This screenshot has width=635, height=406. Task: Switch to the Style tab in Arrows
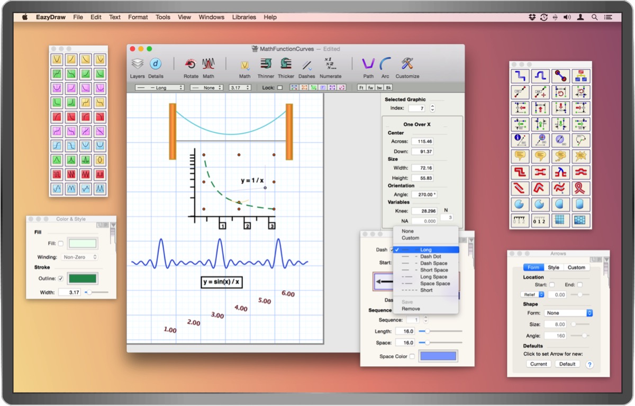coord(554,267)
